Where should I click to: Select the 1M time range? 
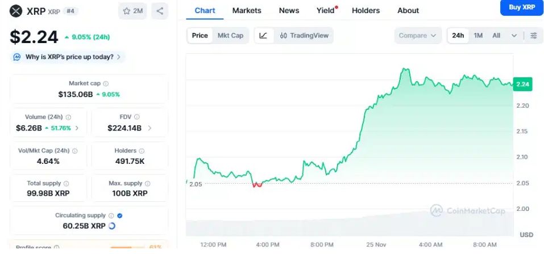tap(478, 36)
